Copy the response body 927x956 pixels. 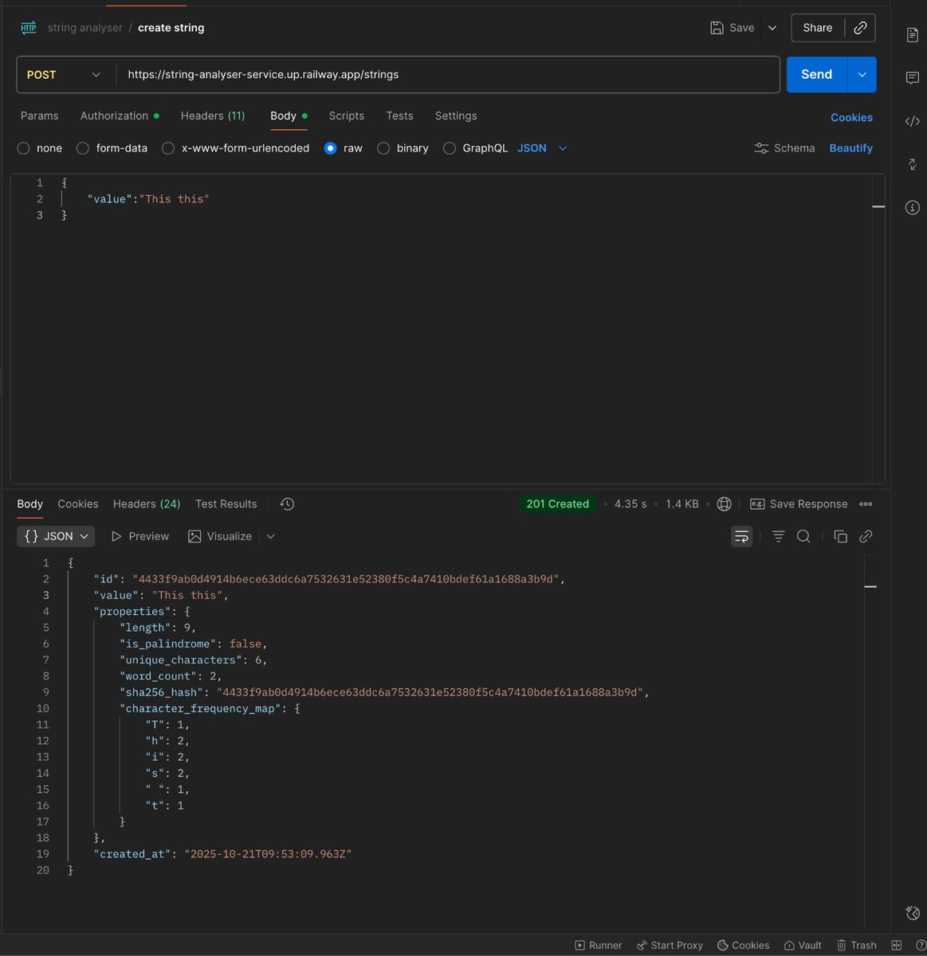[840, 536]
